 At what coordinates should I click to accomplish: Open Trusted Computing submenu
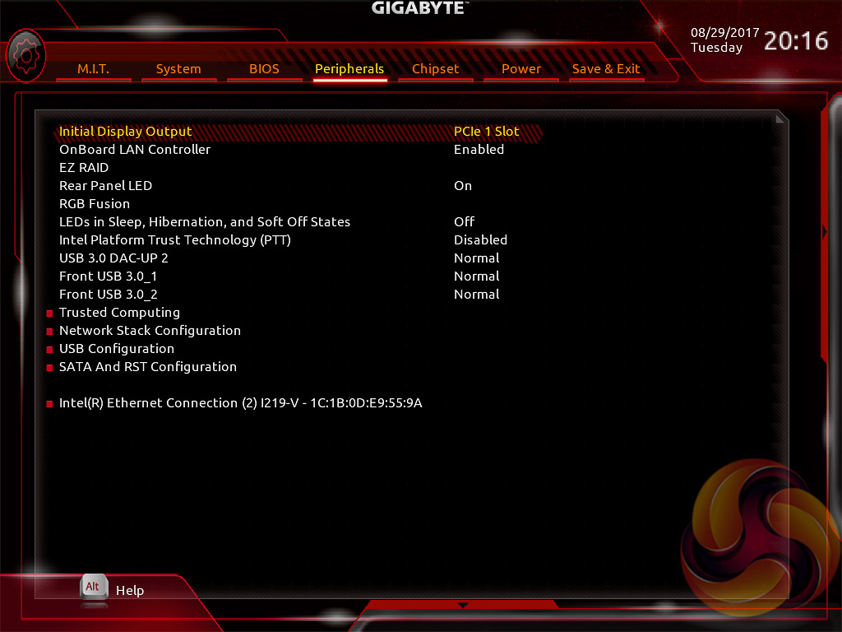coord(120,313)
